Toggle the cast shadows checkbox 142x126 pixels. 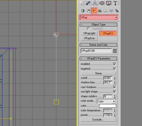[115, 87]
